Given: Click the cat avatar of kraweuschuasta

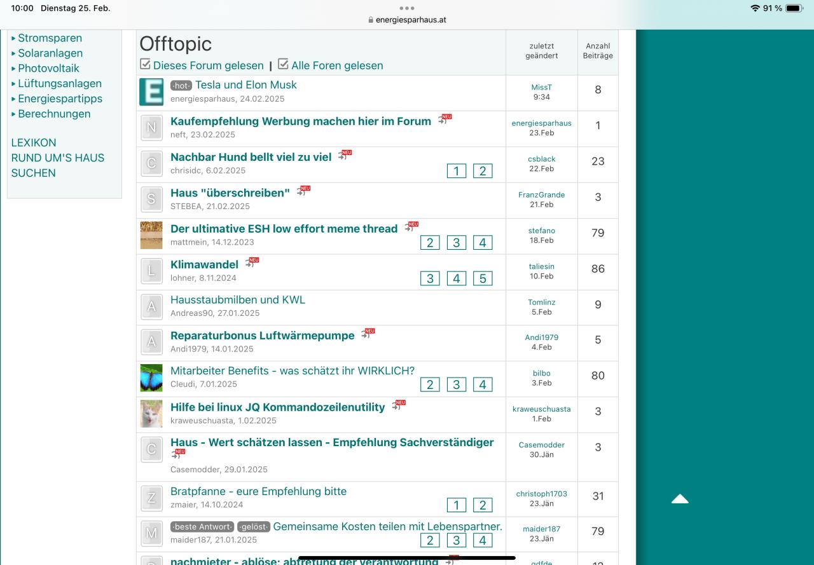Looking at the screenshot, I should pyautogui.click(x=151, y=414).
